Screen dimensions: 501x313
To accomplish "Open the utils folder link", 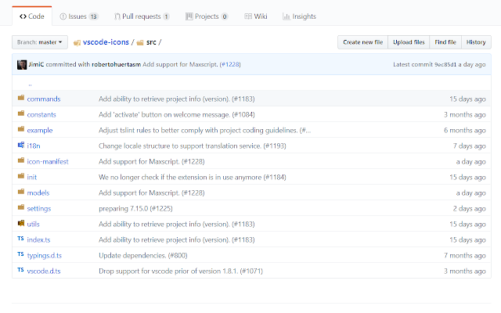I will click(33, 225).
